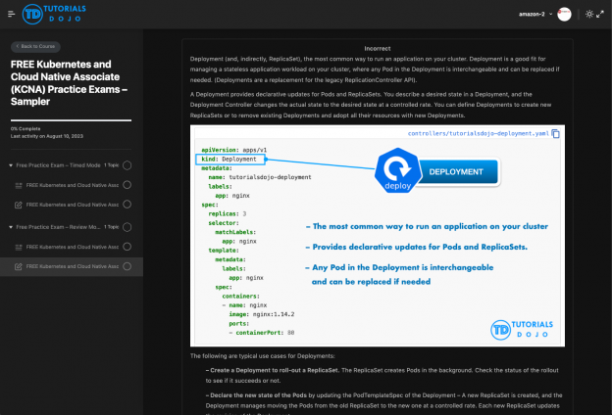Viewport: 612px width, 415px height.
Task: Open the amazon-2 account dropdown
Action: pyautogui.click(x=535, y=14)
